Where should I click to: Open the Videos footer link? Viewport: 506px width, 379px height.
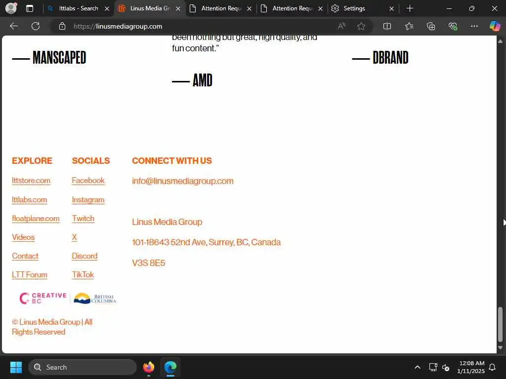tap(23, 237)
